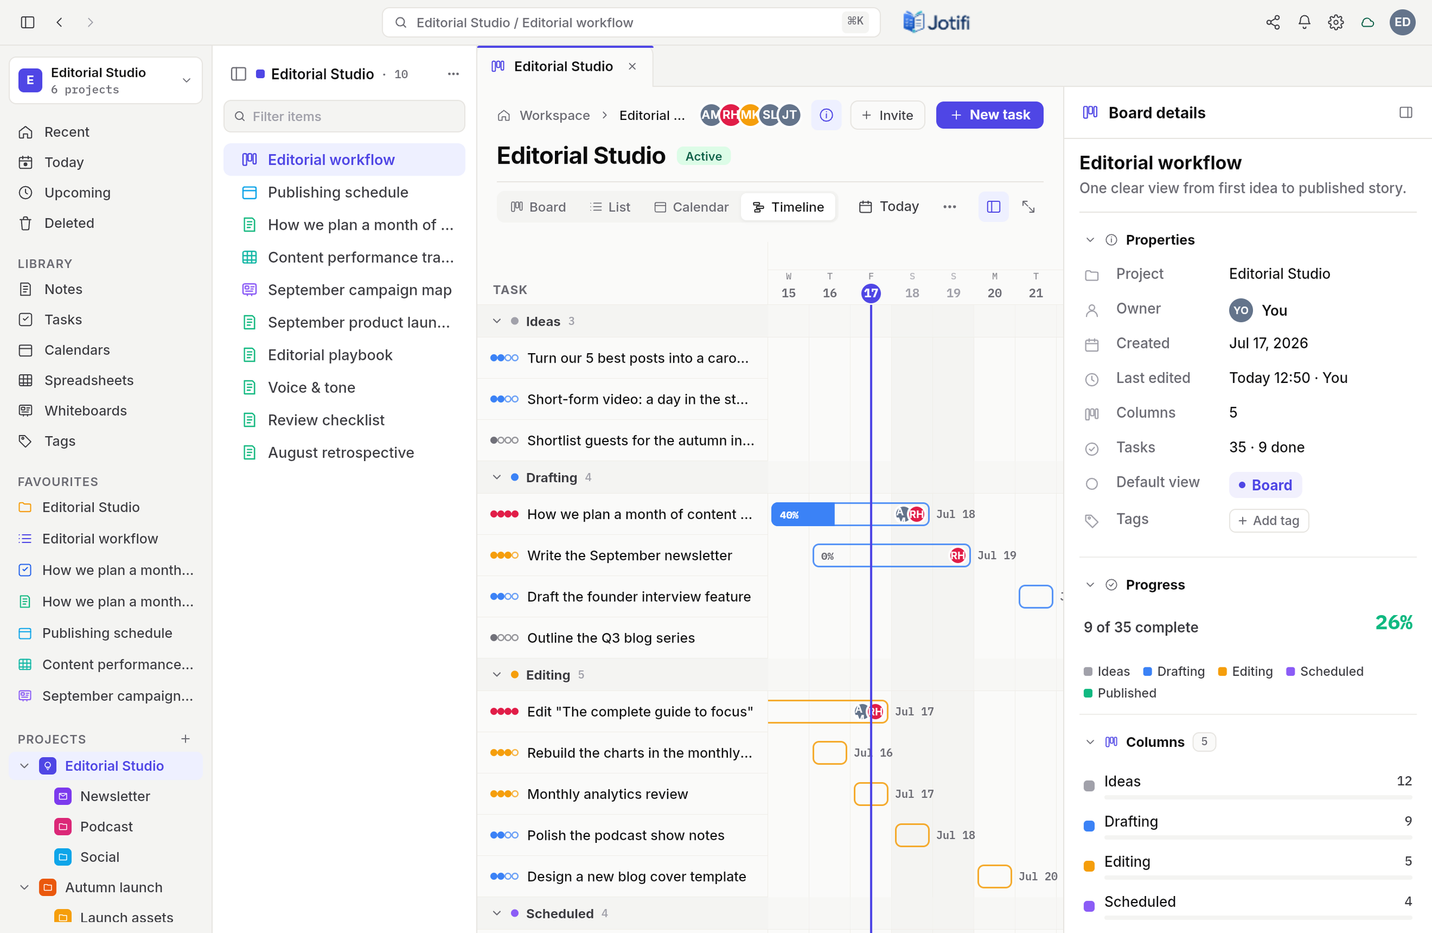Open timeline more options ellipsis

[x=949, y=207]
